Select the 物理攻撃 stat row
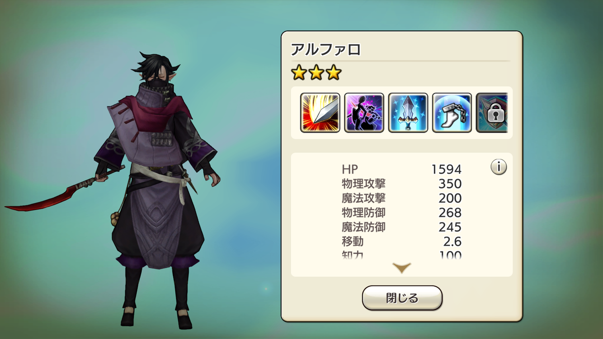The height and width of the screenshot is (339, 603). 402,184
